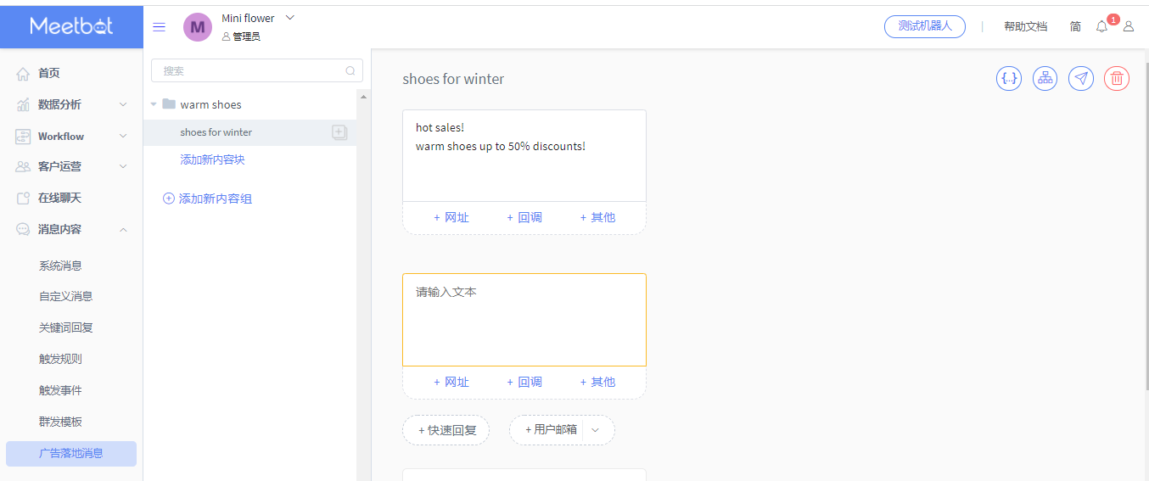Click the home icon for 首页

click(23, 74)
